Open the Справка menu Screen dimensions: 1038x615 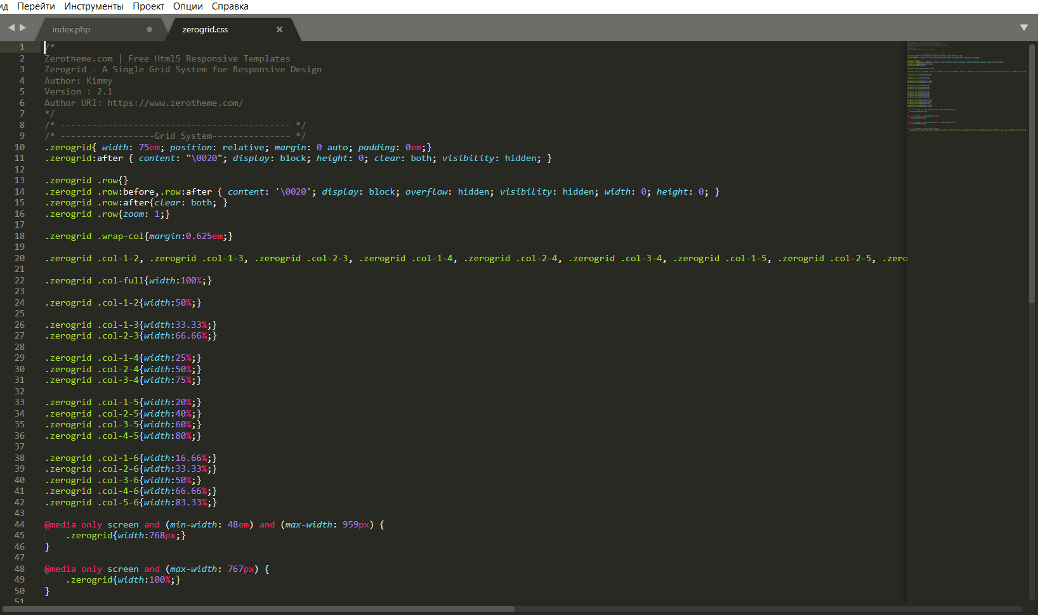pyautogui.click(x=230, y=6)
